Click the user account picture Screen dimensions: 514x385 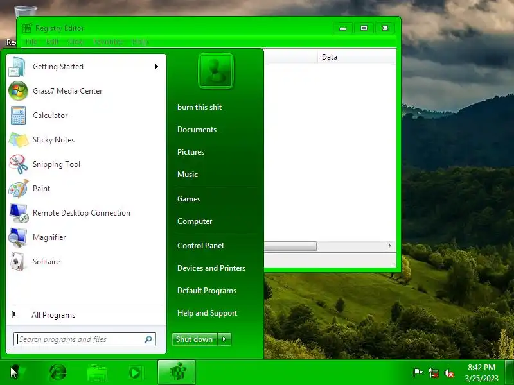click(x=216, y=71)
